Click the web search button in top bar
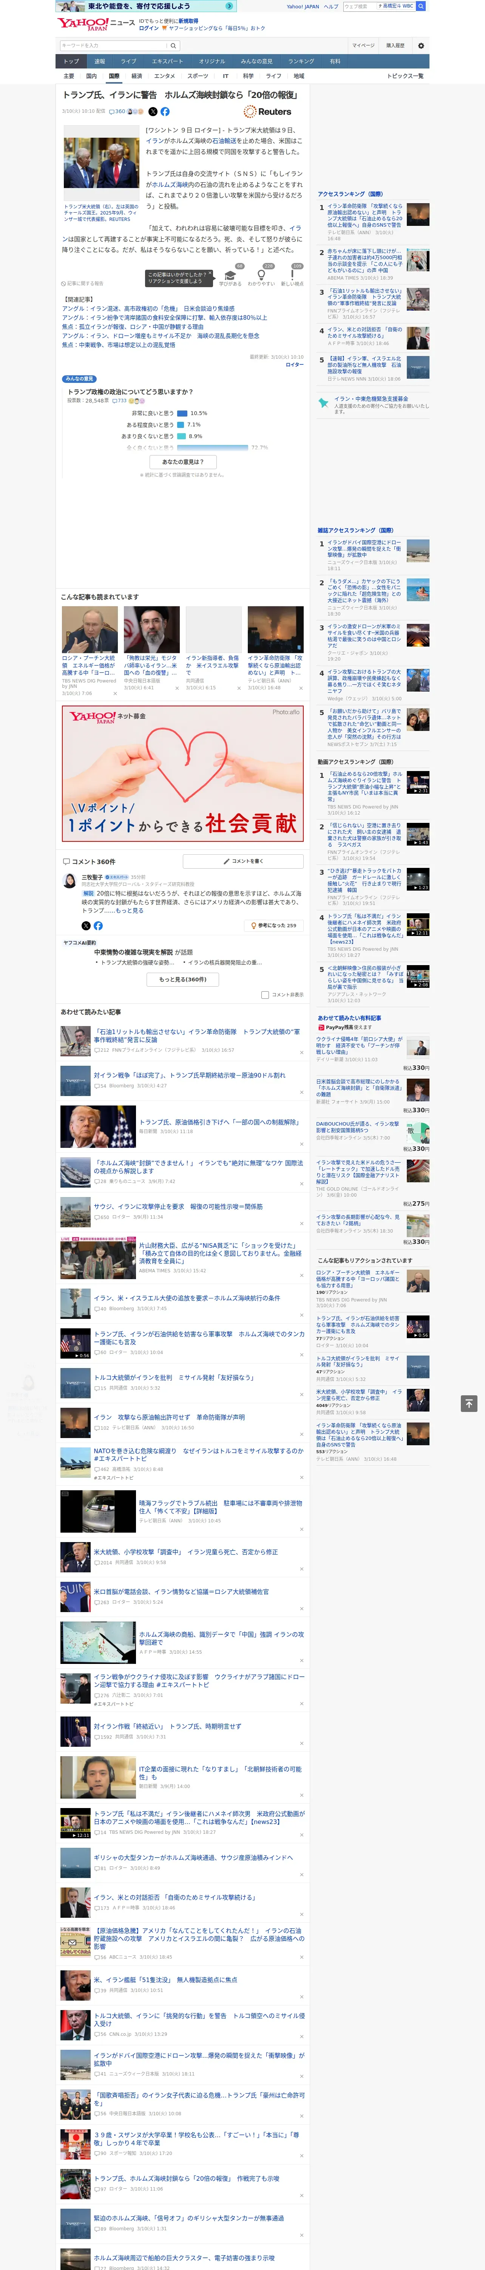This screenshot has width=485, height=2270. pyautogui.click(x=421, y=6)
